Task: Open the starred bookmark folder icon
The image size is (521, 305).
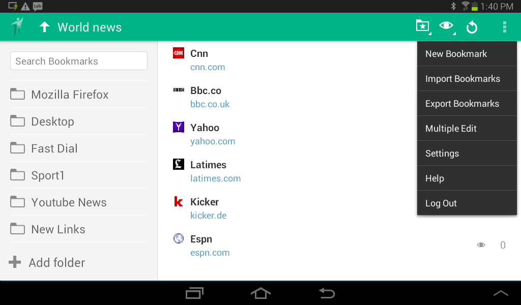Action: [423, 26]
